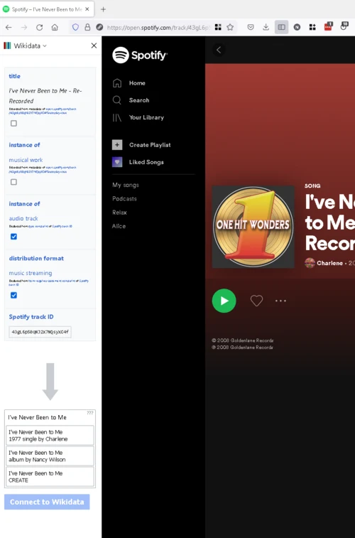Screen dimensions: 355x538
Task: Play the song with the green button
Action: (x=224, y=301)
